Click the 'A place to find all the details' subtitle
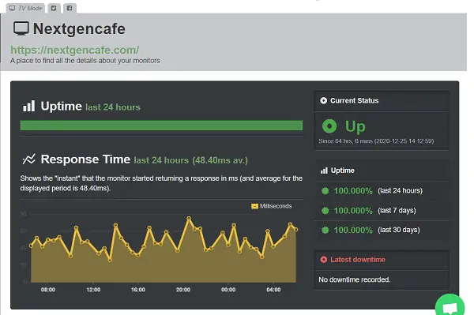The width and height of the screenshot is (474, 315). (x=85, y=61)
